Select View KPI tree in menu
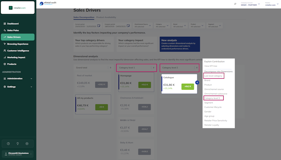Screen dimensions: 281x160 pyautogui.click(x=211, y=66)
